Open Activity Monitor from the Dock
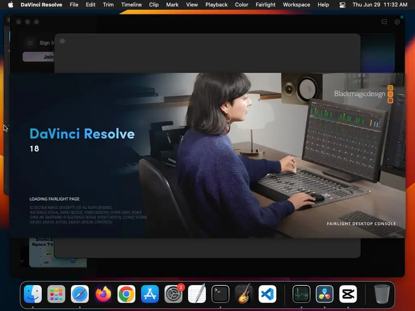 302,294
